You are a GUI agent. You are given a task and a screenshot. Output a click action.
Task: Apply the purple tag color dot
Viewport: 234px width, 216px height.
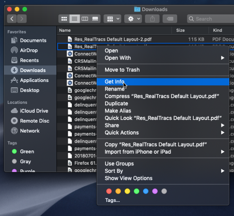pos(155,191)
